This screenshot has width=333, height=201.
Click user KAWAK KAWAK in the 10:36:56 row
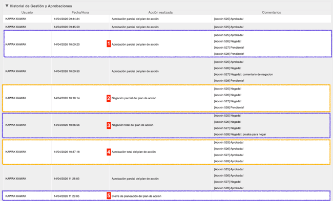pos(16,125)
